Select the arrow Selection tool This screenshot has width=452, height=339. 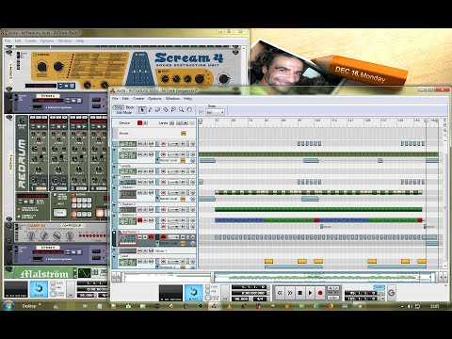click(x=142, y=109)
